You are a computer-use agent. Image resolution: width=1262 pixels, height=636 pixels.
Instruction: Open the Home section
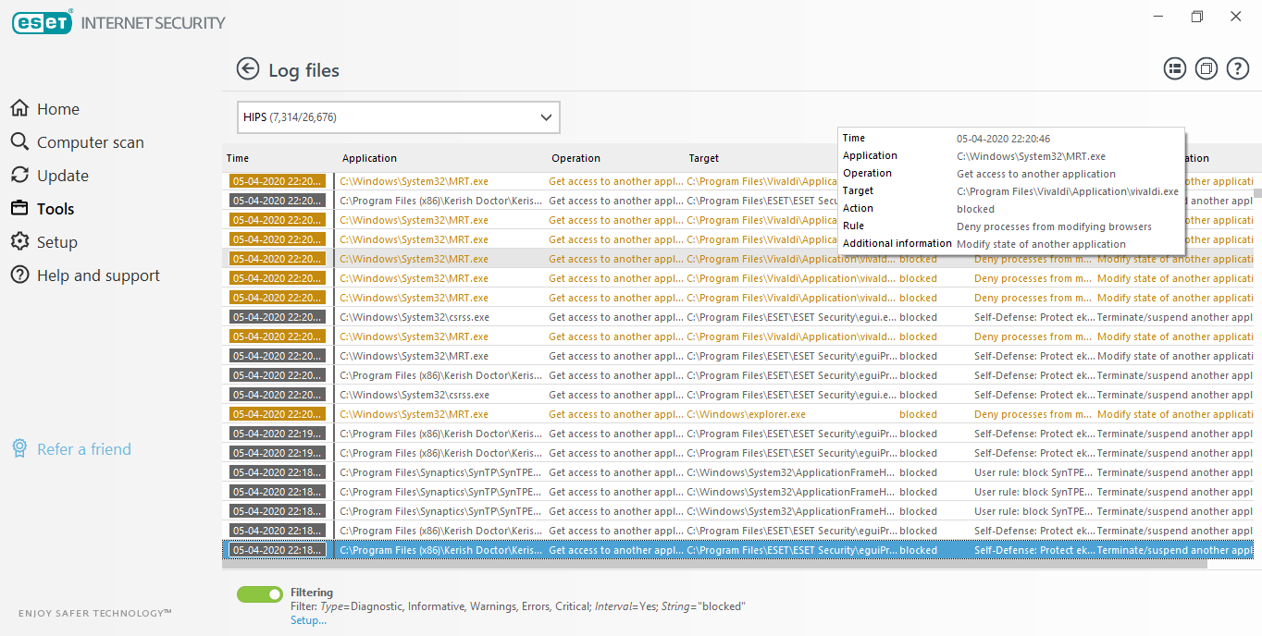[x=57, y=109]
